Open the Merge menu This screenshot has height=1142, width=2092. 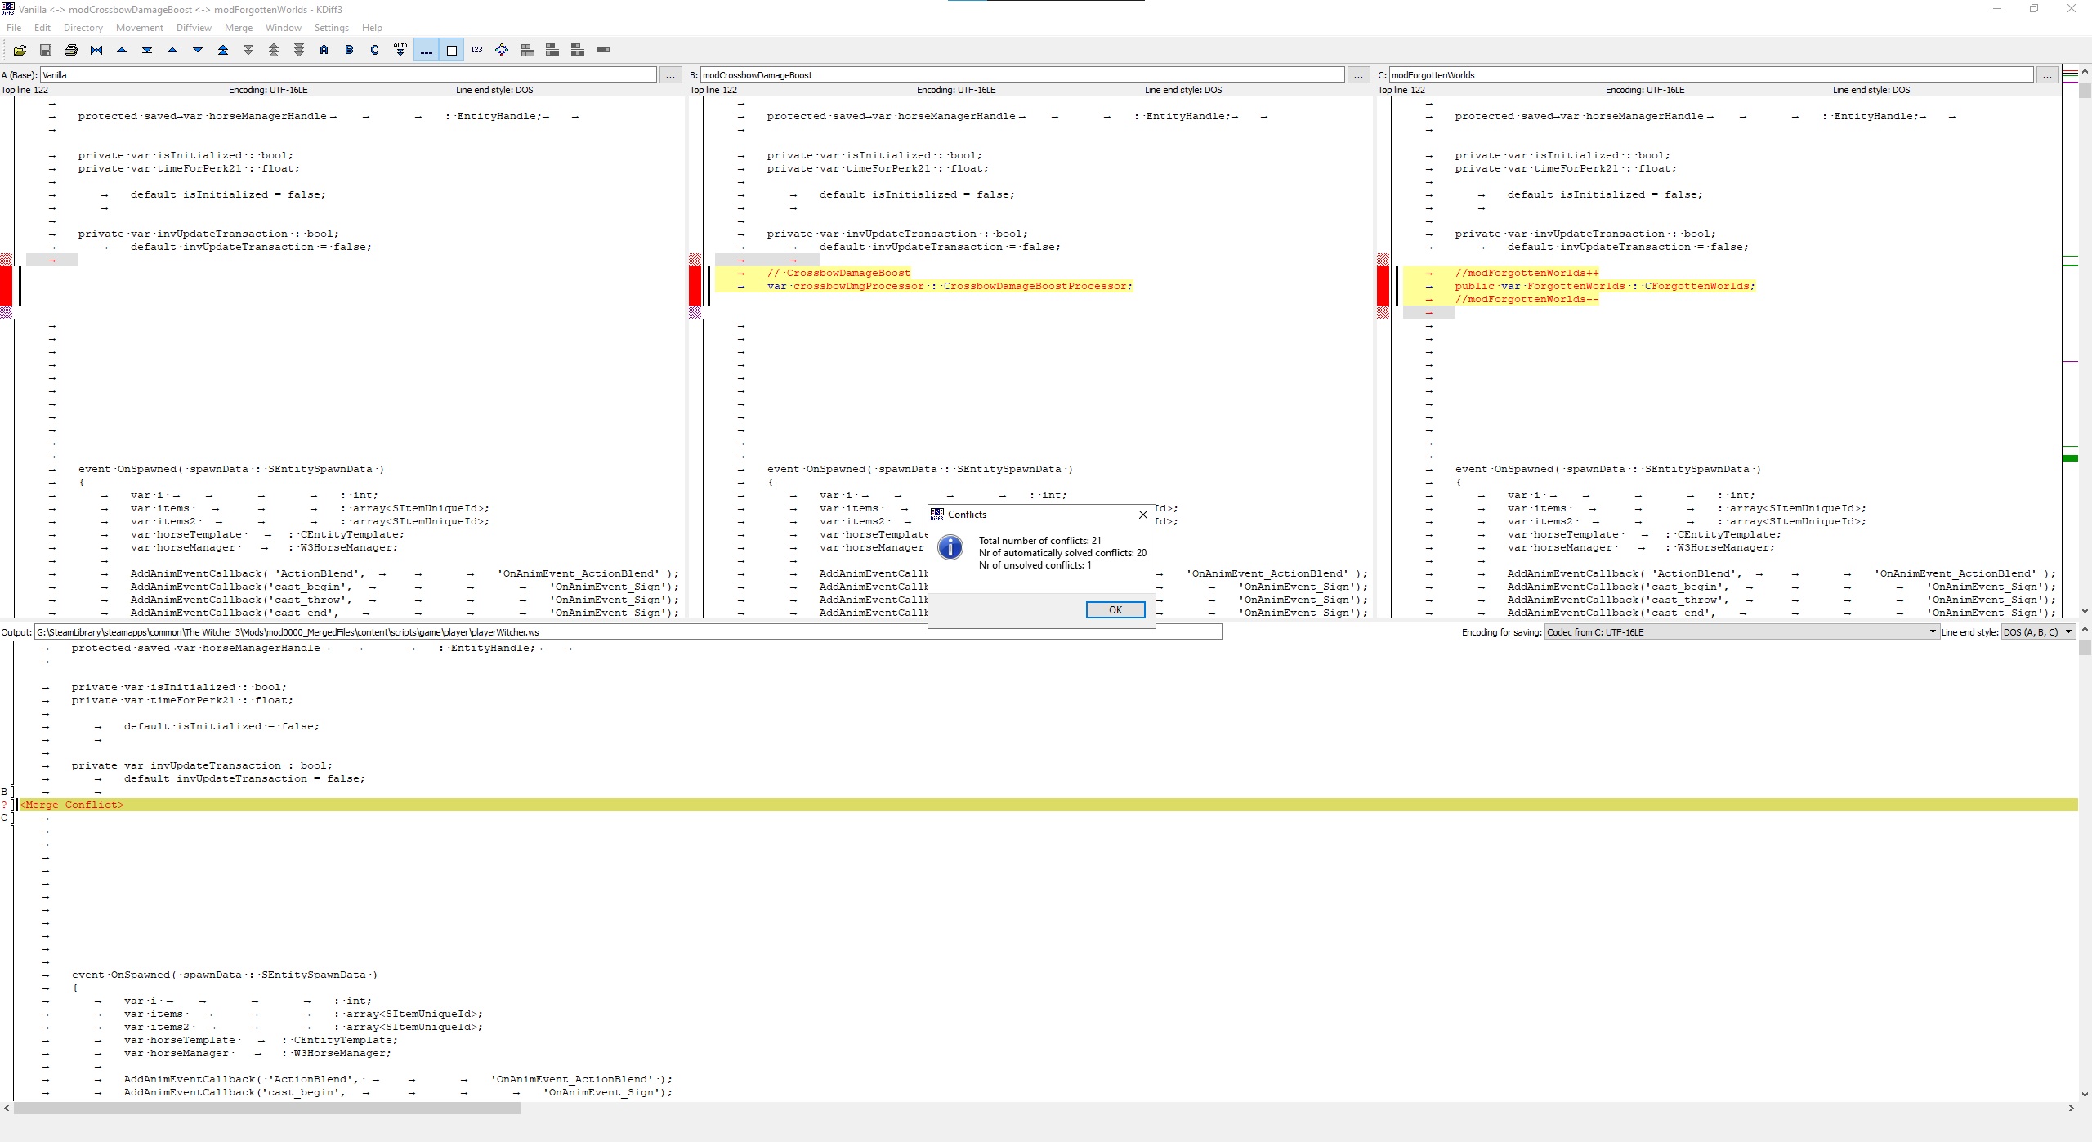click(x=238, y=28)
